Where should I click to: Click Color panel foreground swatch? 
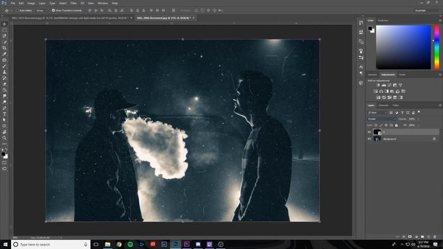(370, 28)
